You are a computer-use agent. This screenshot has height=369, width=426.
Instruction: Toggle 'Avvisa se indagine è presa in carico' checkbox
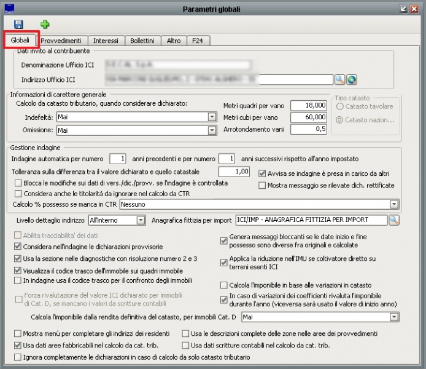[x=263, y=173]
